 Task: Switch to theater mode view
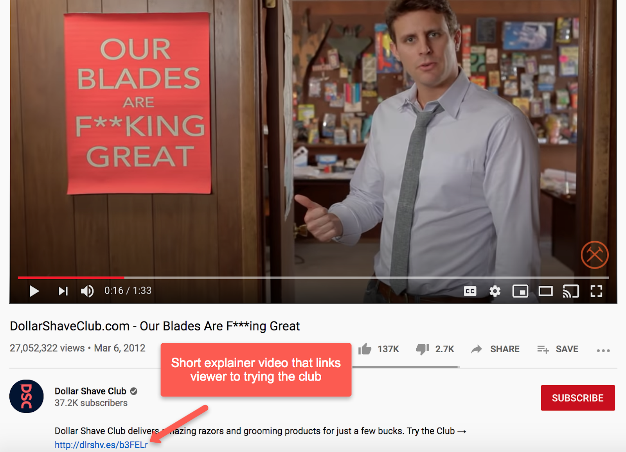[545, 291]
